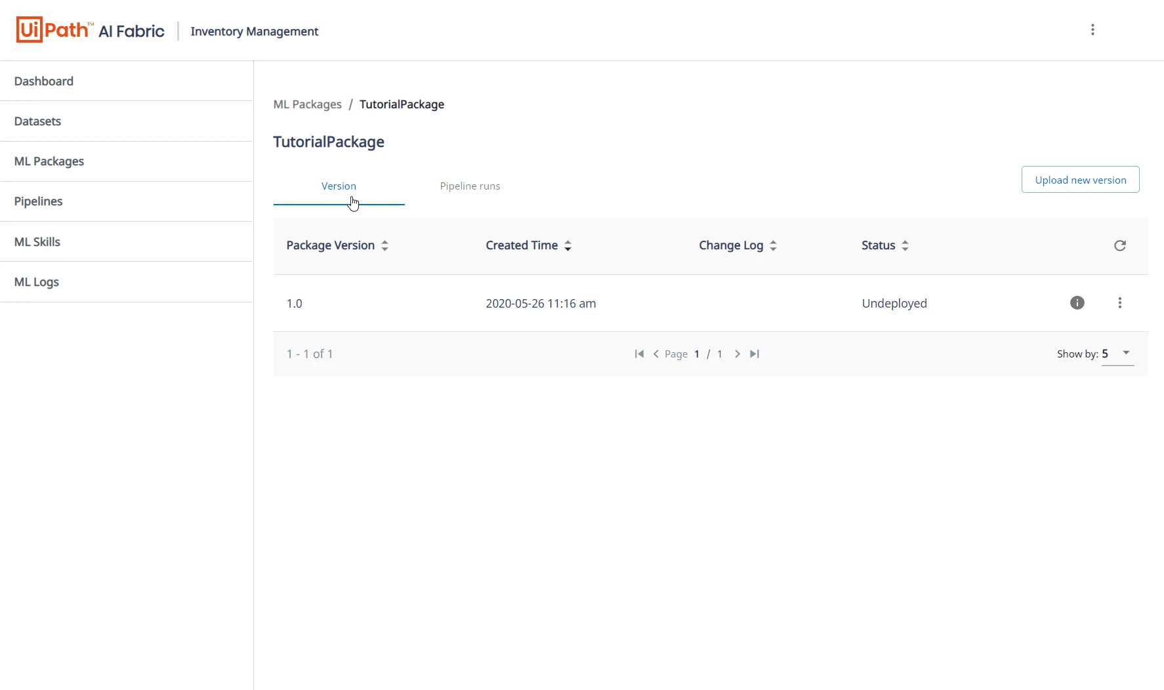Viewport: 1164px width, 690px height.
Task: Click the '1 - 1 of 1' count text
Action: pos(310,354)
